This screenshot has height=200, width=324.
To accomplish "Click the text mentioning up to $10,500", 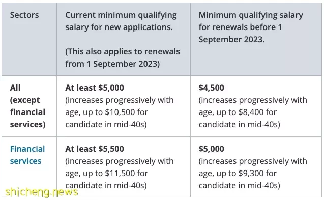I will (120, 112).
